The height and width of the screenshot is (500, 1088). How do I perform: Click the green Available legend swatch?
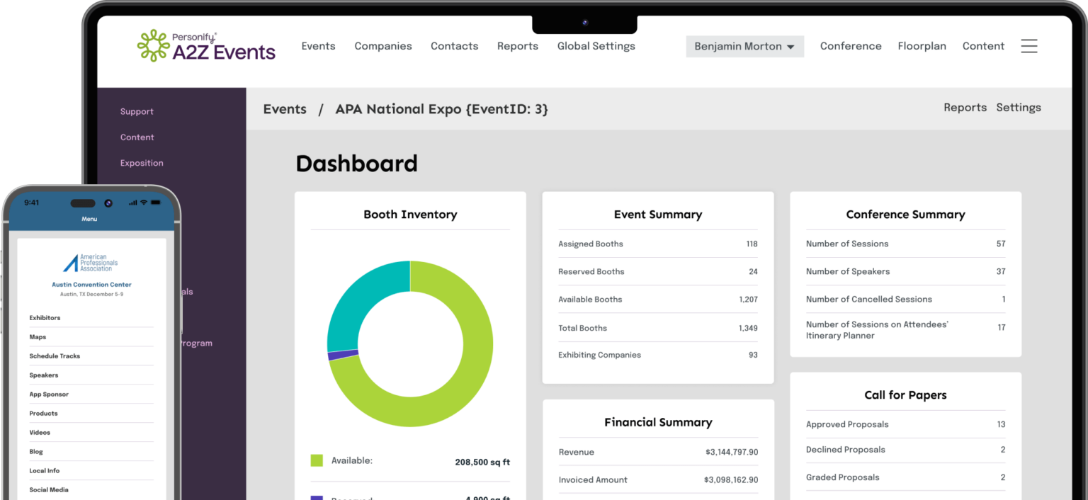pyautogui.click(x=316, y=460)
